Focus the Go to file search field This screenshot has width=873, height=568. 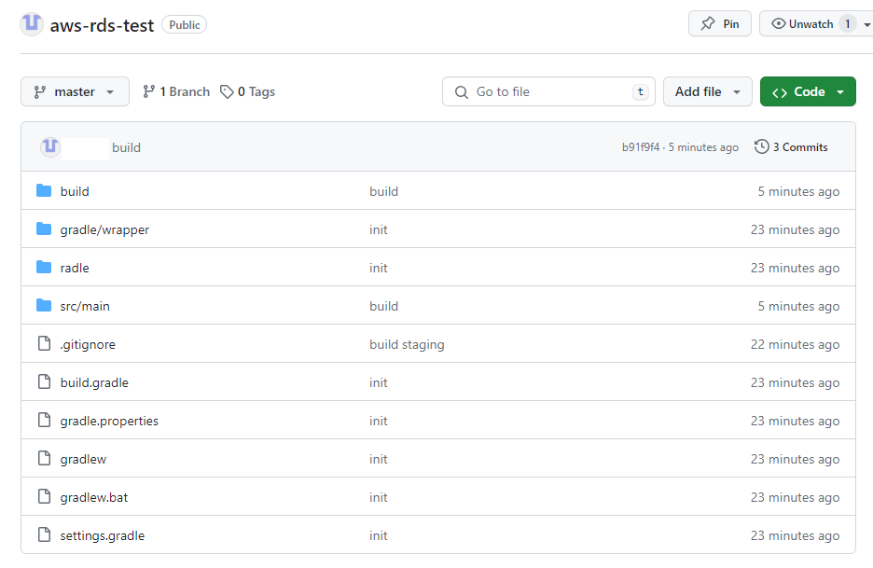pos(548,92)
